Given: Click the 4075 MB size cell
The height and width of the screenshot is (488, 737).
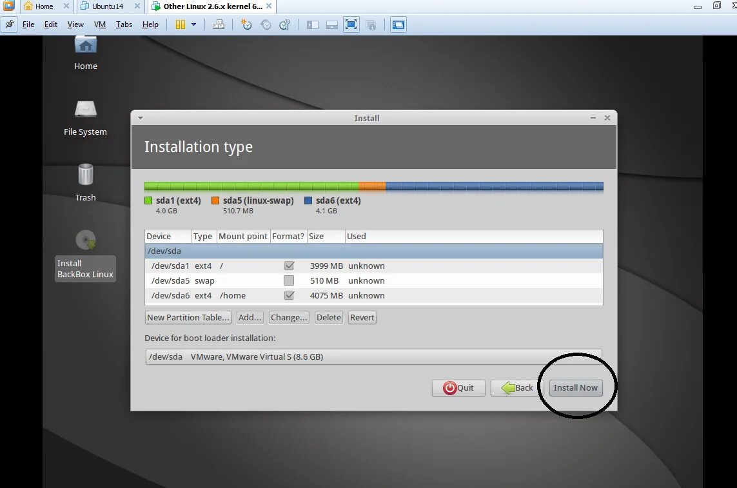Looking at the screenshot, I should (x=326, y=295).
